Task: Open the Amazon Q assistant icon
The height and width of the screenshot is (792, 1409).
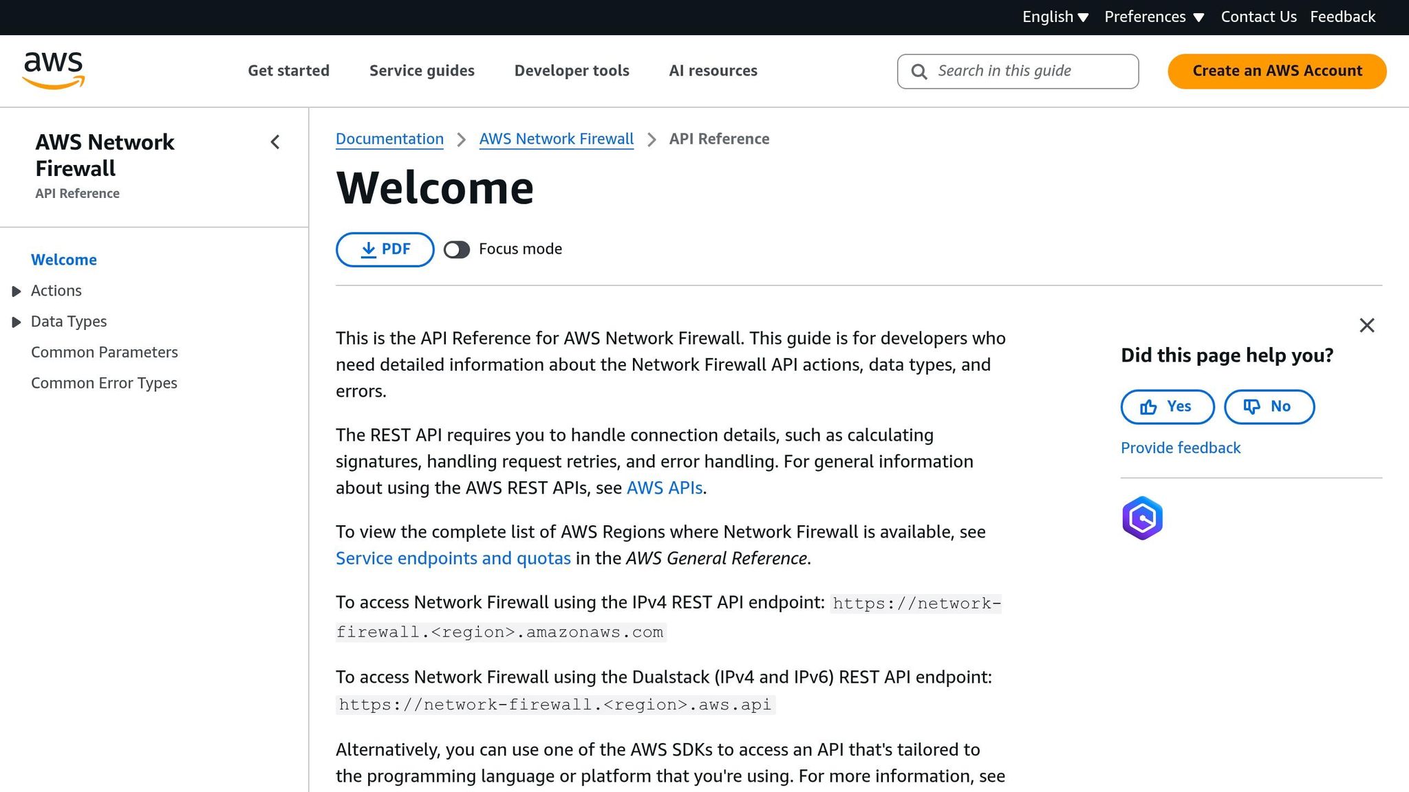Action: coord(1141,518)
